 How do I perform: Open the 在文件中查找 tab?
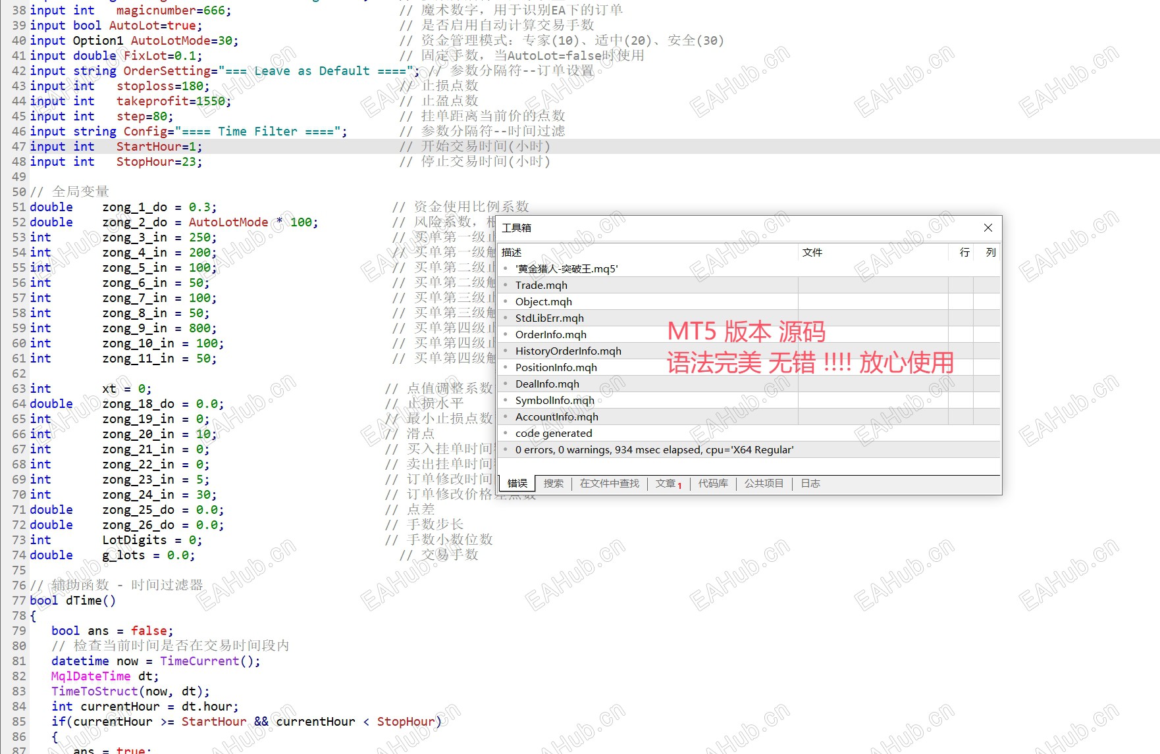coord(610,484)
